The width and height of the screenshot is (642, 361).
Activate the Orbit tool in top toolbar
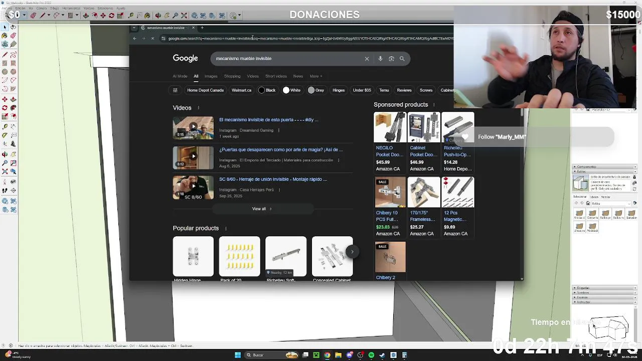(x=158, y=15)
